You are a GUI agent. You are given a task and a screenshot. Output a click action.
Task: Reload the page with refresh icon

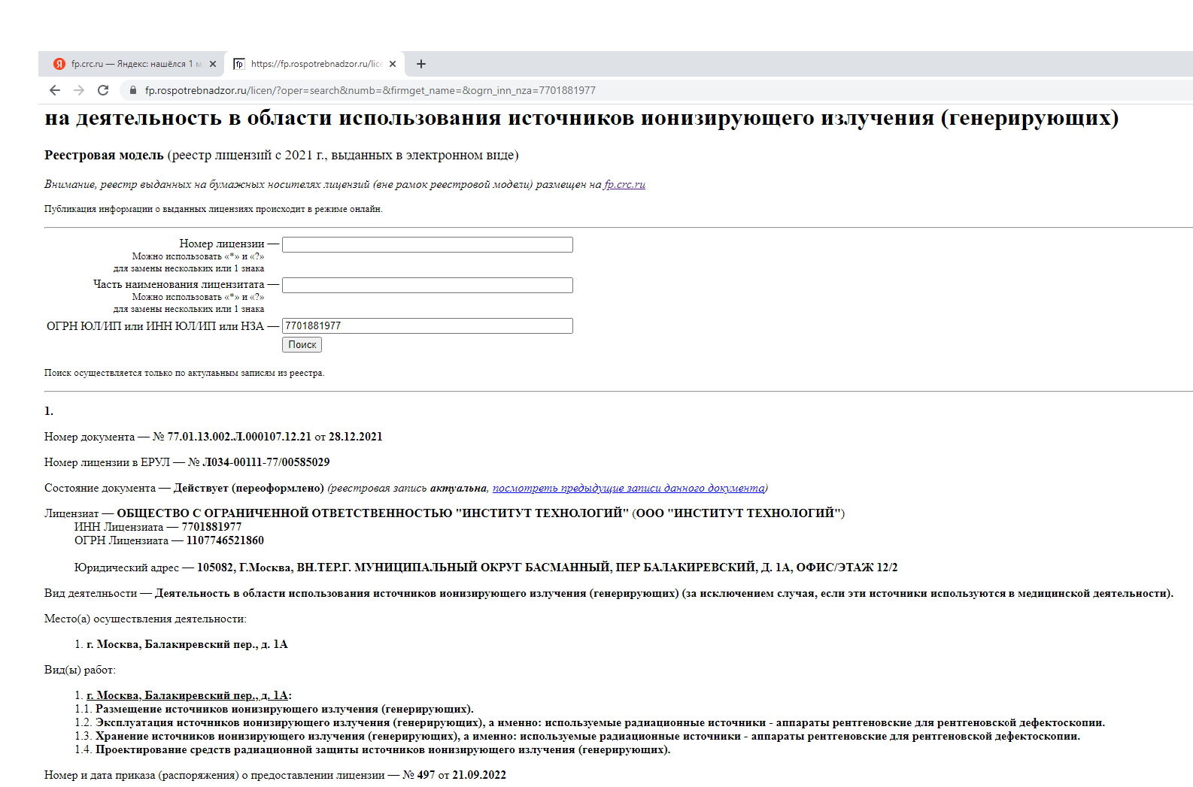(x=103, y=90)
